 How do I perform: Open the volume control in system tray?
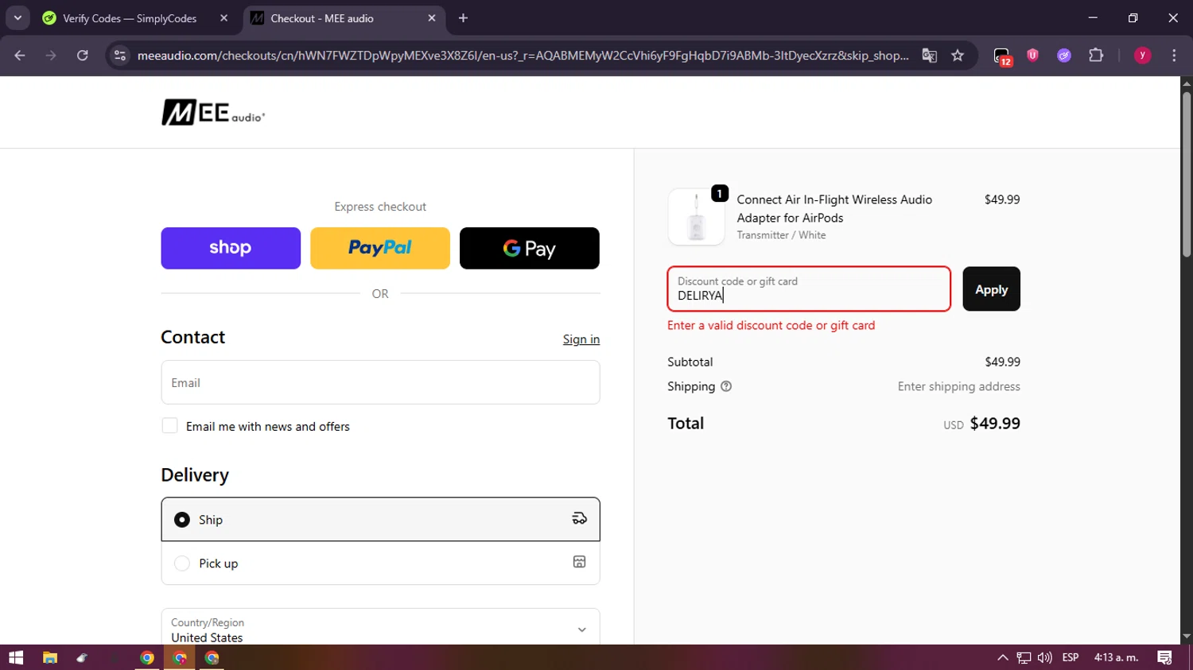click(x=1044, y=657)
